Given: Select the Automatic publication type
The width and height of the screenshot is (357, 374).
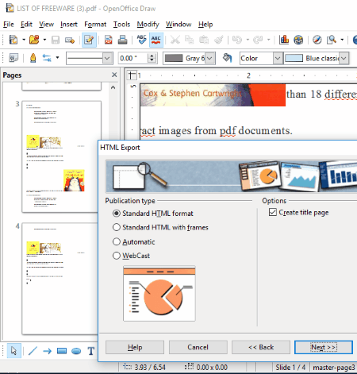Looking at the screenshot, I should 117,241.
